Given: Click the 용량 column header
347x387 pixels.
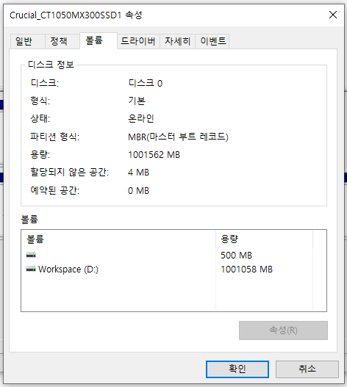Looking at the screenshot, I should (264, 239).
